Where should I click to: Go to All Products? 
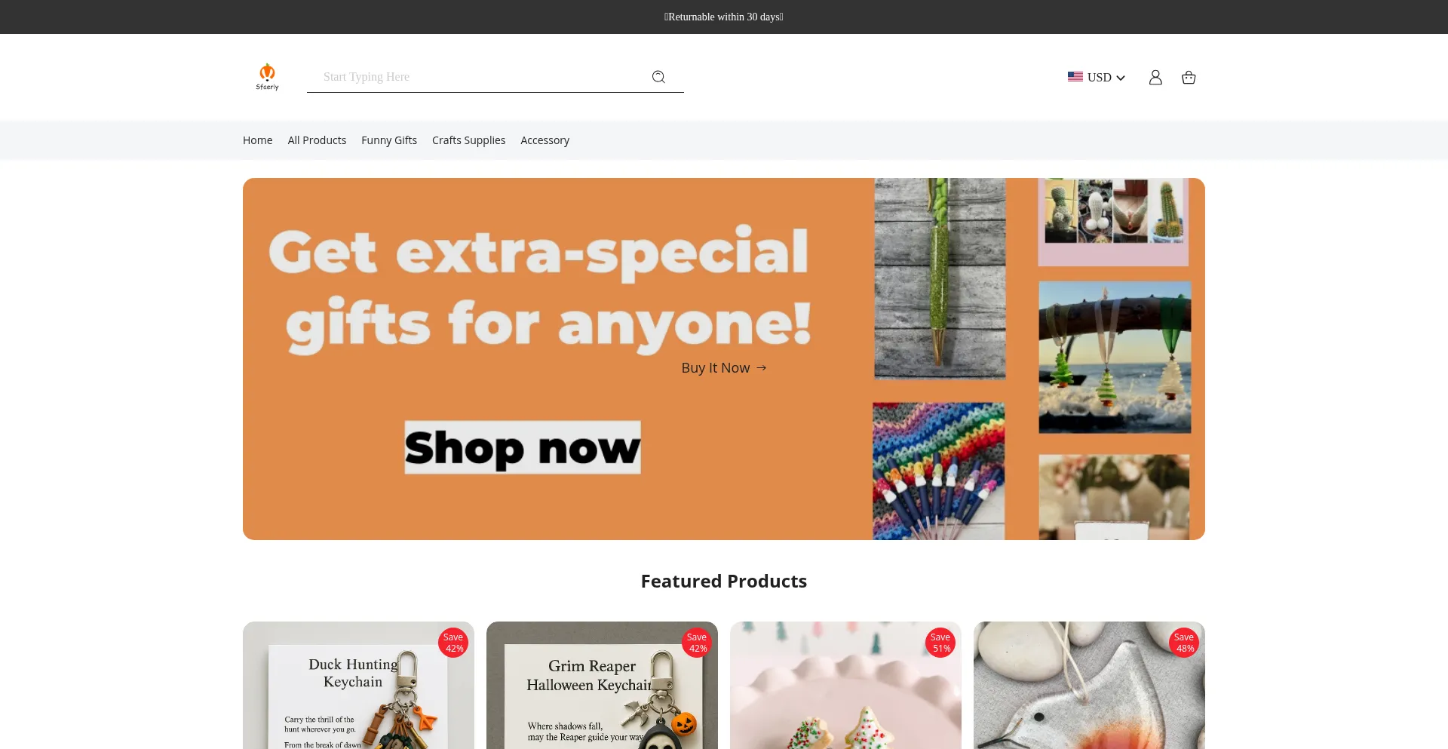[x=317, y=140]
